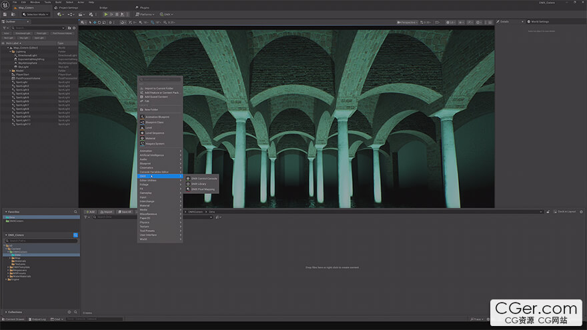Screen dimensions: 587x330
Task: Click the save current level icon
Action: 5,14
